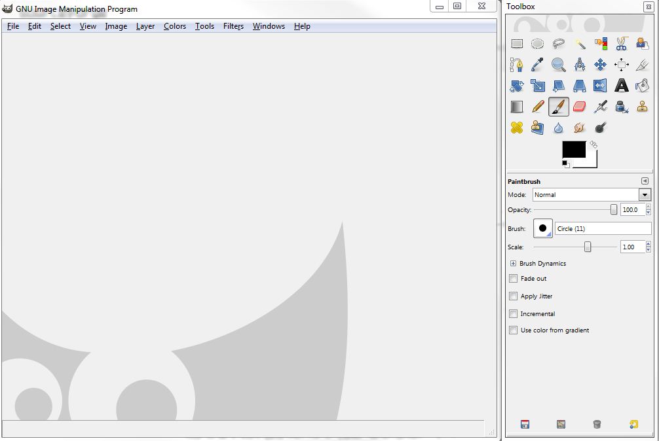Screen dimensions: 659x441
Task: Enable the Fade out checkbox
Action: click(x=514, y=279)
